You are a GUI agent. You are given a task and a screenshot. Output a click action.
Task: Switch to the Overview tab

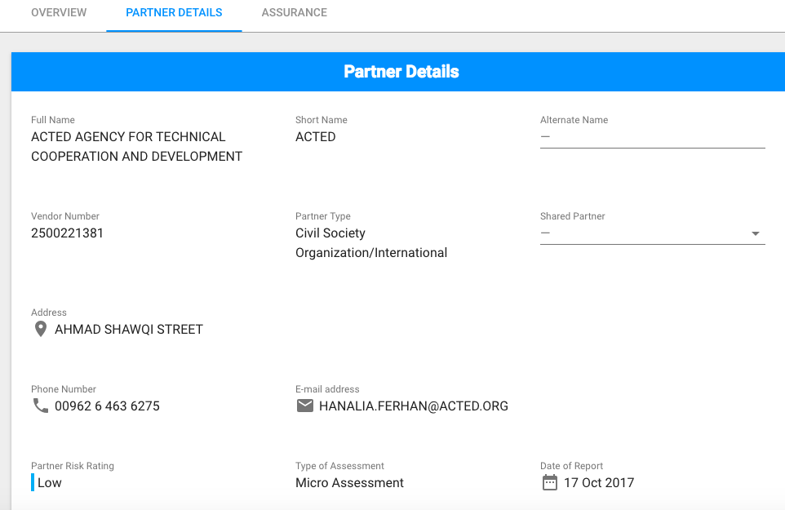click(59, 12)
